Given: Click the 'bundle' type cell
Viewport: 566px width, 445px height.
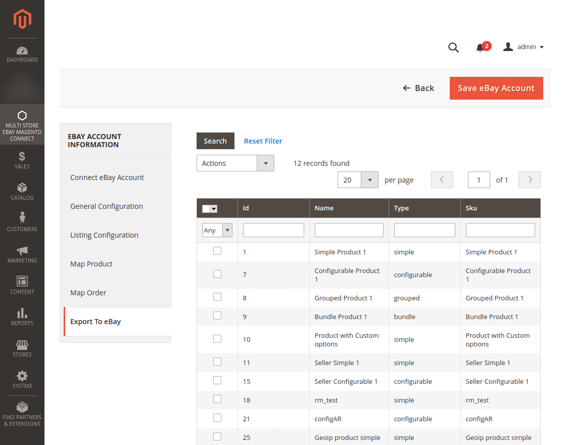Looking at the screenshot, I should pyautogui.click(x=405, y=317).
